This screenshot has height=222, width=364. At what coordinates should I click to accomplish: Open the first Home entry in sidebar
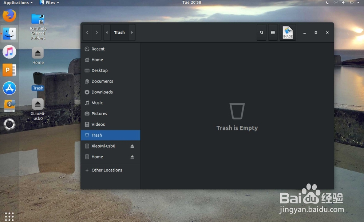point(111,60)
